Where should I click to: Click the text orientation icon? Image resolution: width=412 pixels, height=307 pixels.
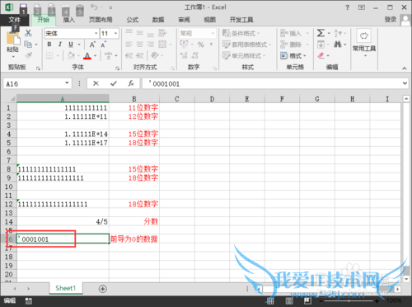pos(155,55)
